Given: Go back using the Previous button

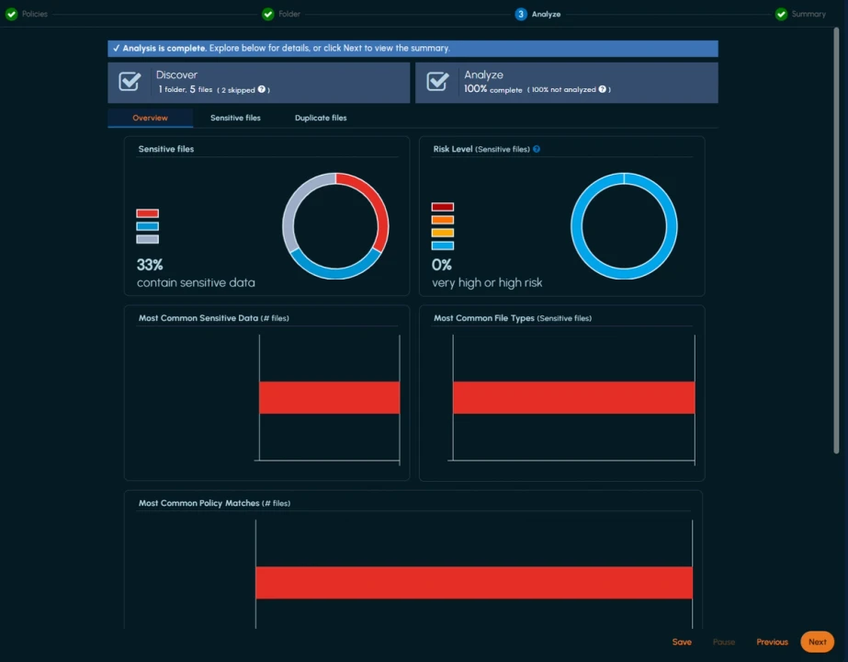Looking at the screenshot, I should coord(772,642).
